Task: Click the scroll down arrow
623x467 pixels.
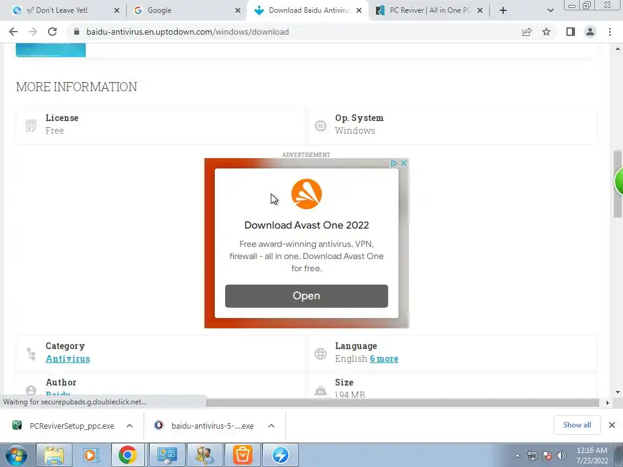Action: click(x=618, y=392)
